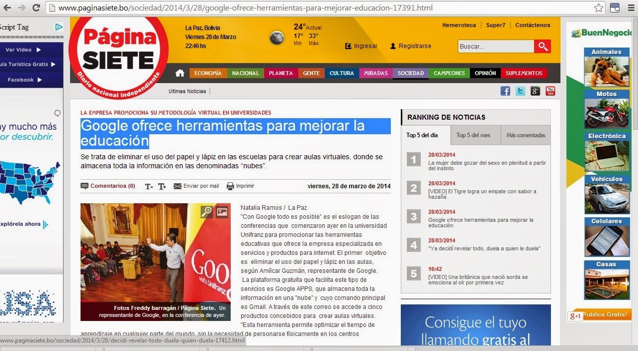Open the Hemeroteca link
This screenshot has width=638, height=351.
[459, 25]
